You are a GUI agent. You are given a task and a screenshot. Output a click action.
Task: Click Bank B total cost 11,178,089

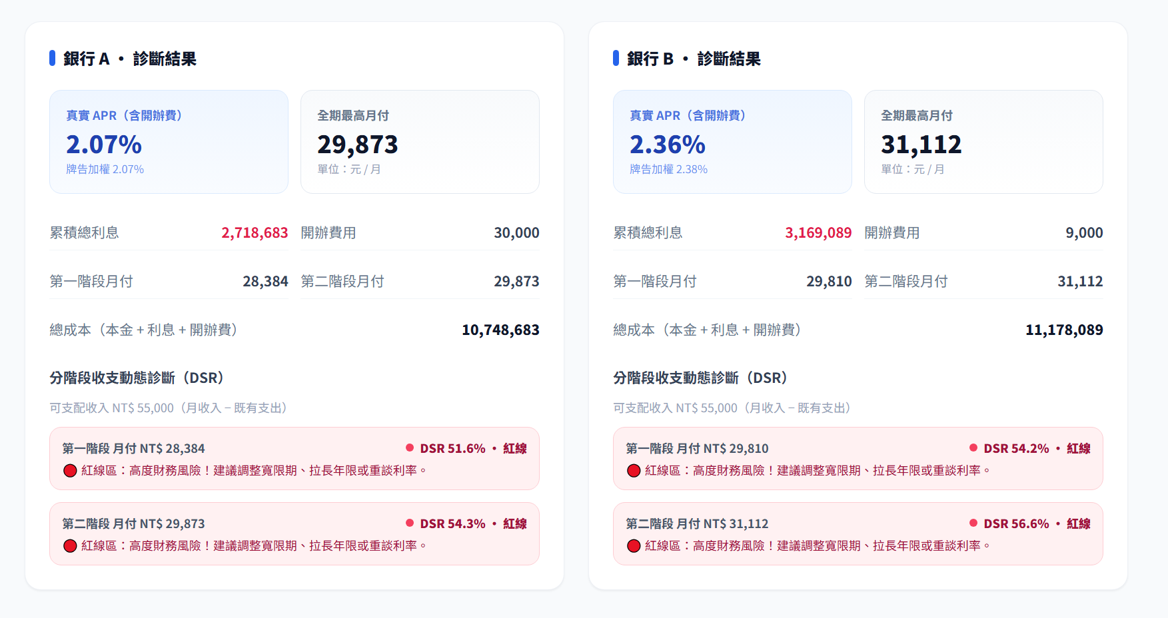(x=1064, y=330)
